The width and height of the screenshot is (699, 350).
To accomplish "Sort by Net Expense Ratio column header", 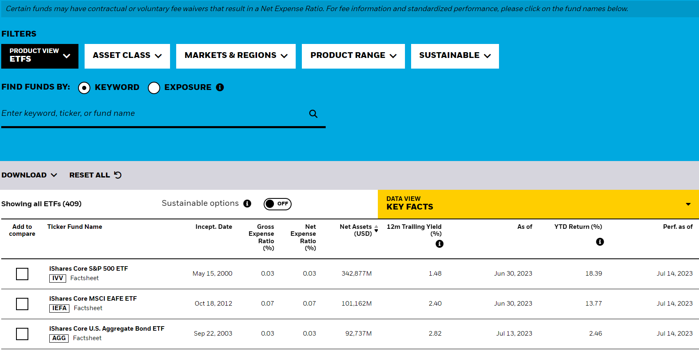I will pos(304,237).
